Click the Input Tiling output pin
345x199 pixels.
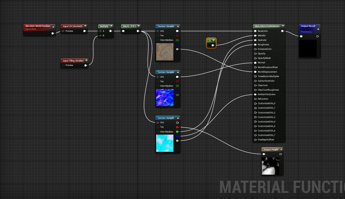pyautogui.click(x=86, y=65)
